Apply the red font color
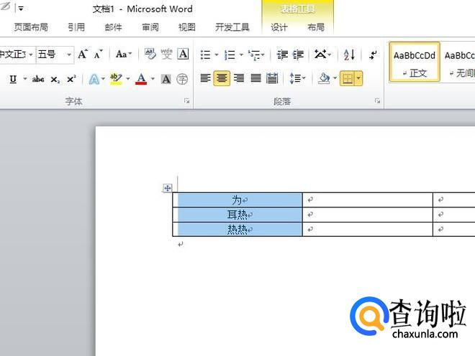Screen dimensions: 475x356 (141, 79)
